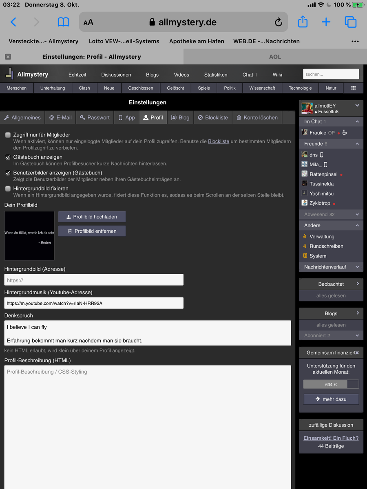Image resolution: width=367 pixels, height=489 pixels.
Task: Close the Gemeinsam finanziert box
Action: click(x=357, y=352)
